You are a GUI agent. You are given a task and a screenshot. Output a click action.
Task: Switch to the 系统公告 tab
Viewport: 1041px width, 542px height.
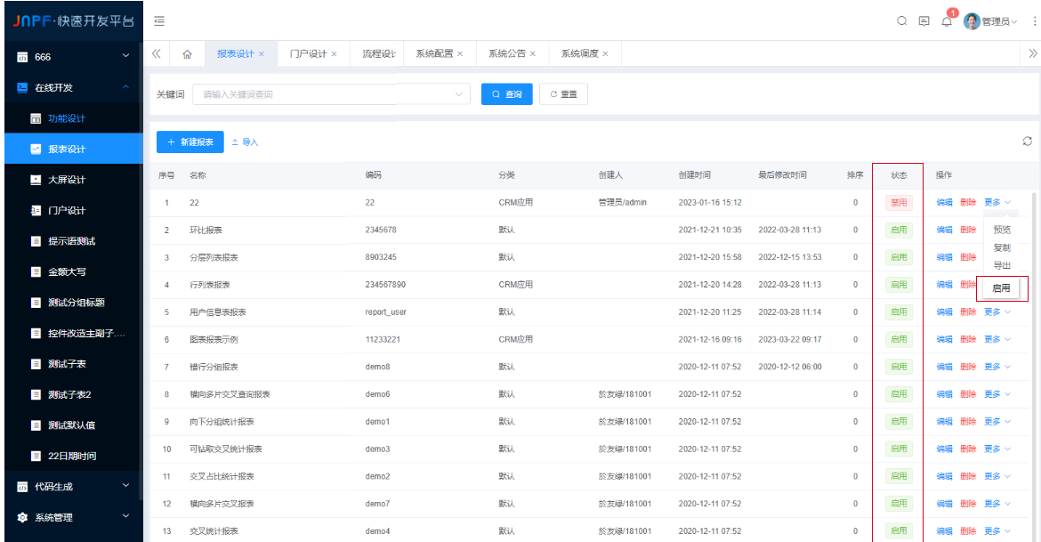(x=507, y=53)
